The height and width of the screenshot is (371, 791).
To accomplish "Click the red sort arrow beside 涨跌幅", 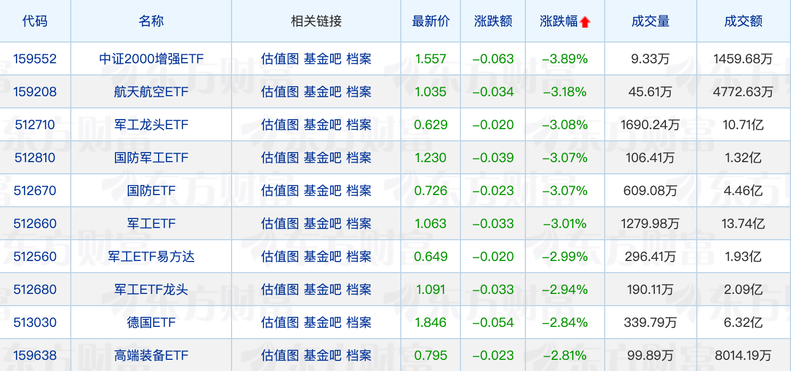I will tap(585, 22).
